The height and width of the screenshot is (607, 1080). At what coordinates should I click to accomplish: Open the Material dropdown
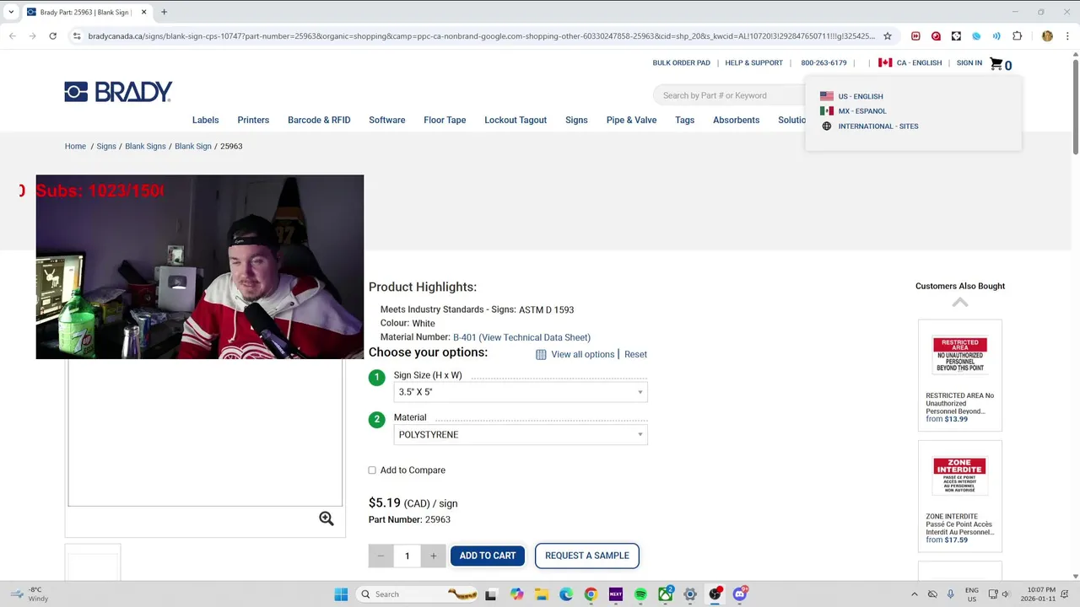[521, 435]
